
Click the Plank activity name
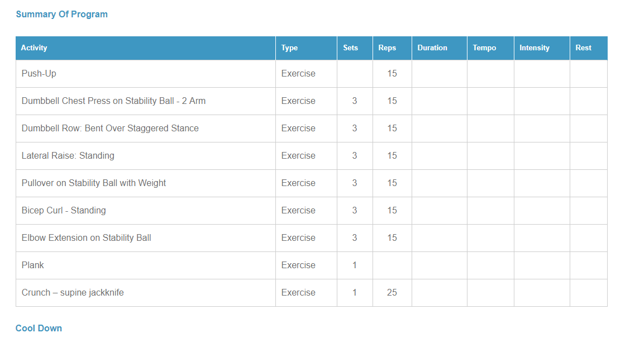tap(32, 265)
